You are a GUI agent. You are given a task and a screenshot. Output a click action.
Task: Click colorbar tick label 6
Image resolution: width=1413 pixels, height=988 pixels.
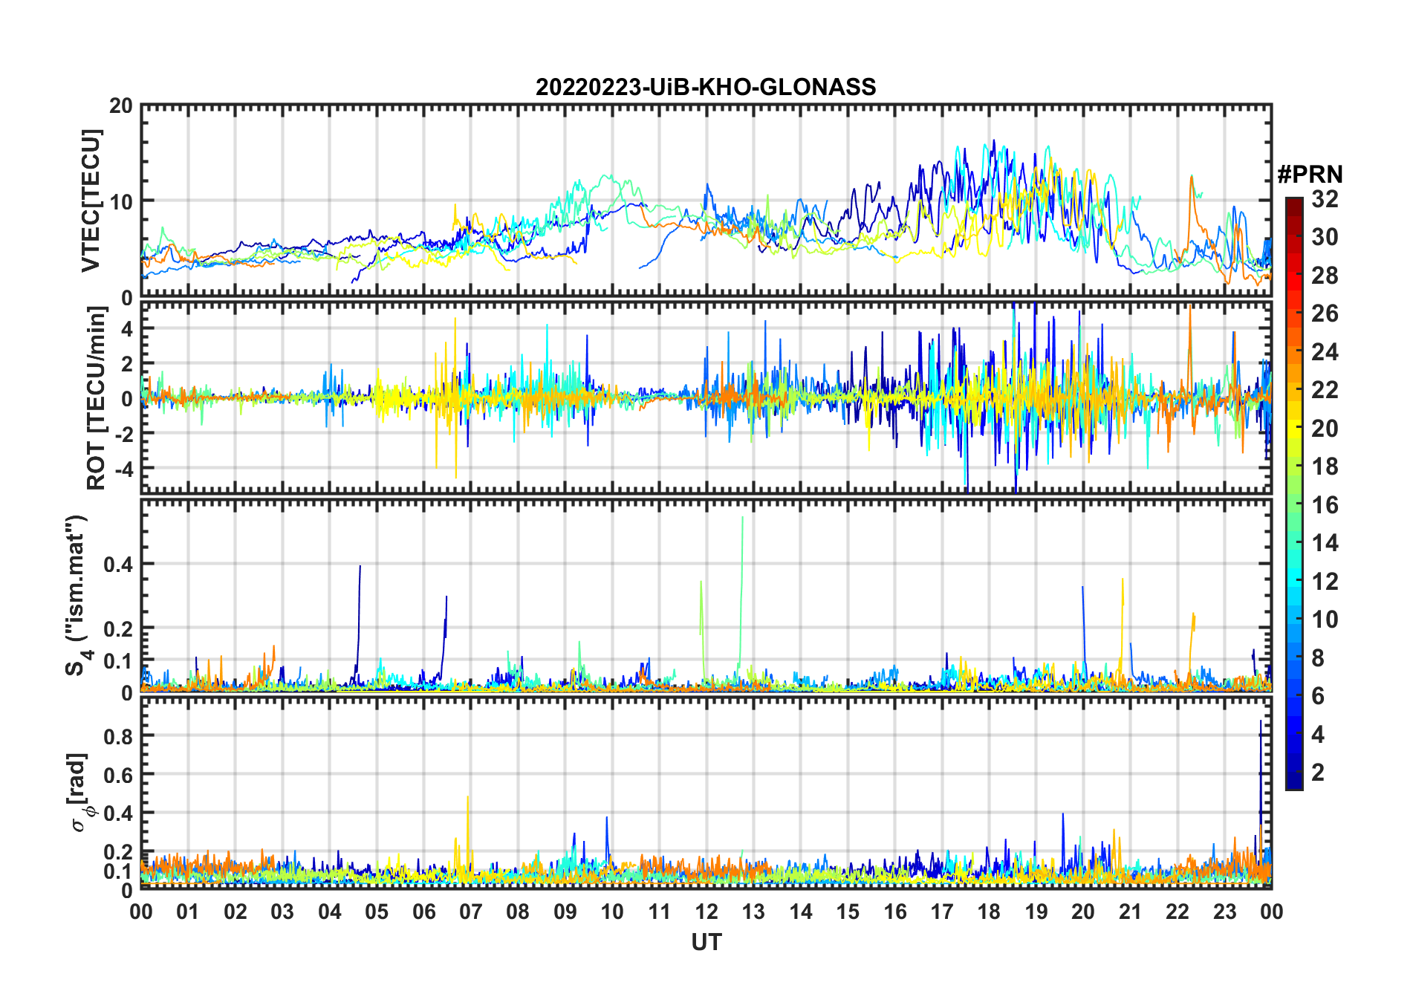(1318, 696)
